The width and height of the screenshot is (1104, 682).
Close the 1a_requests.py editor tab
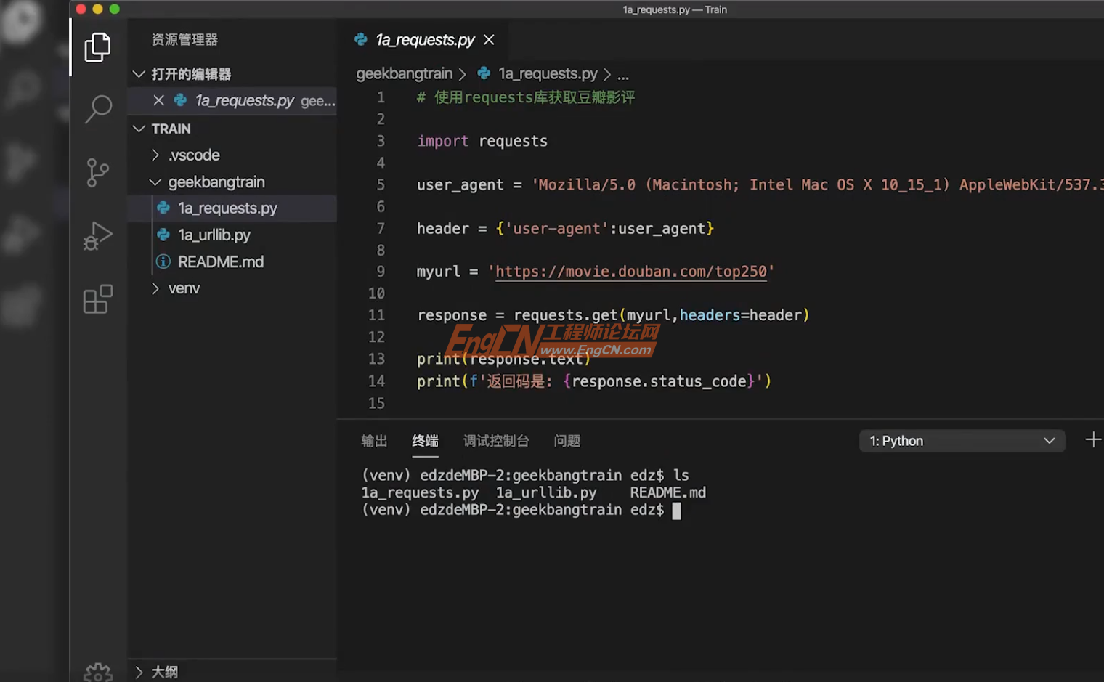(488, 40)
